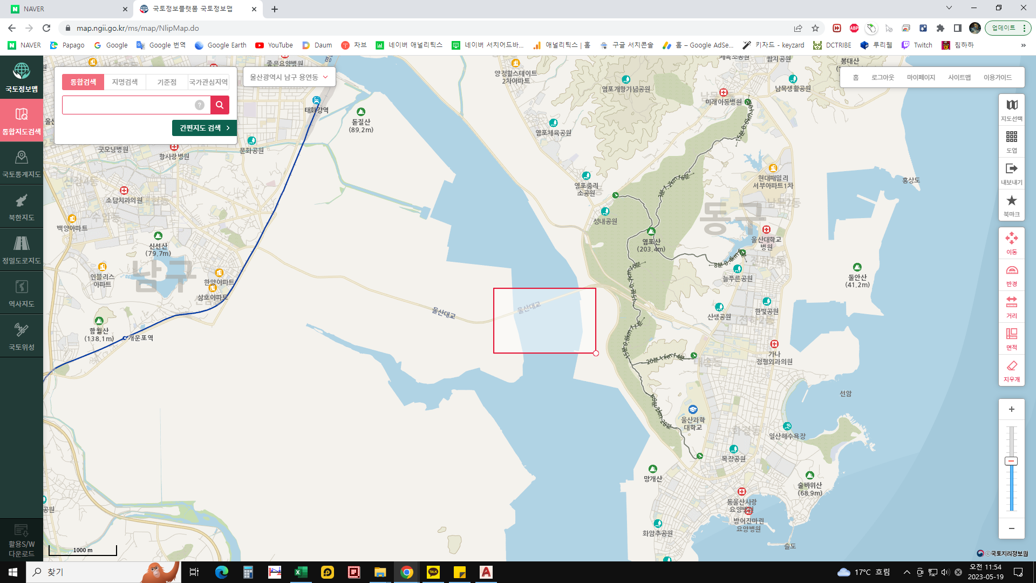The height and width of the screenshot is (583, 1036).
Task: Expand the bookmarks bar overflow chevron
Action: 1023,45
